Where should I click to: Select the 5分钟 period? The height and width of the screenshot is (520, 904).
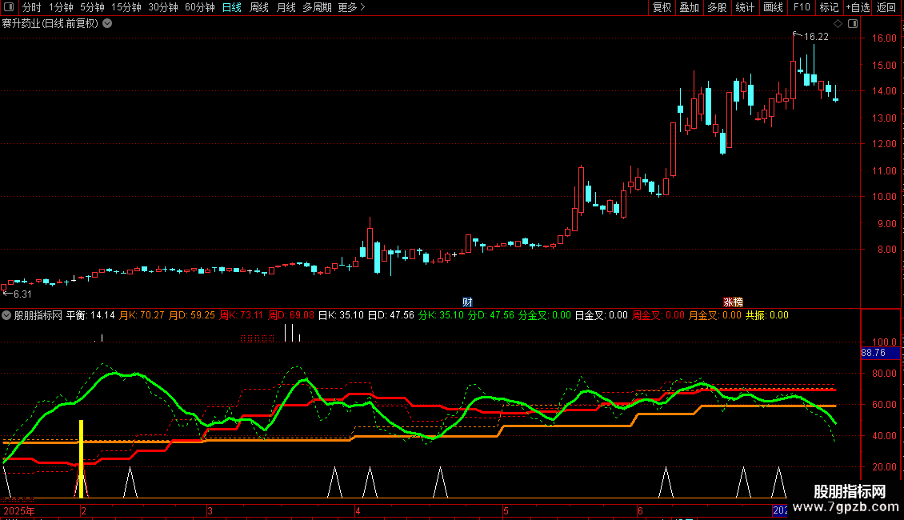tap(92, 7)
